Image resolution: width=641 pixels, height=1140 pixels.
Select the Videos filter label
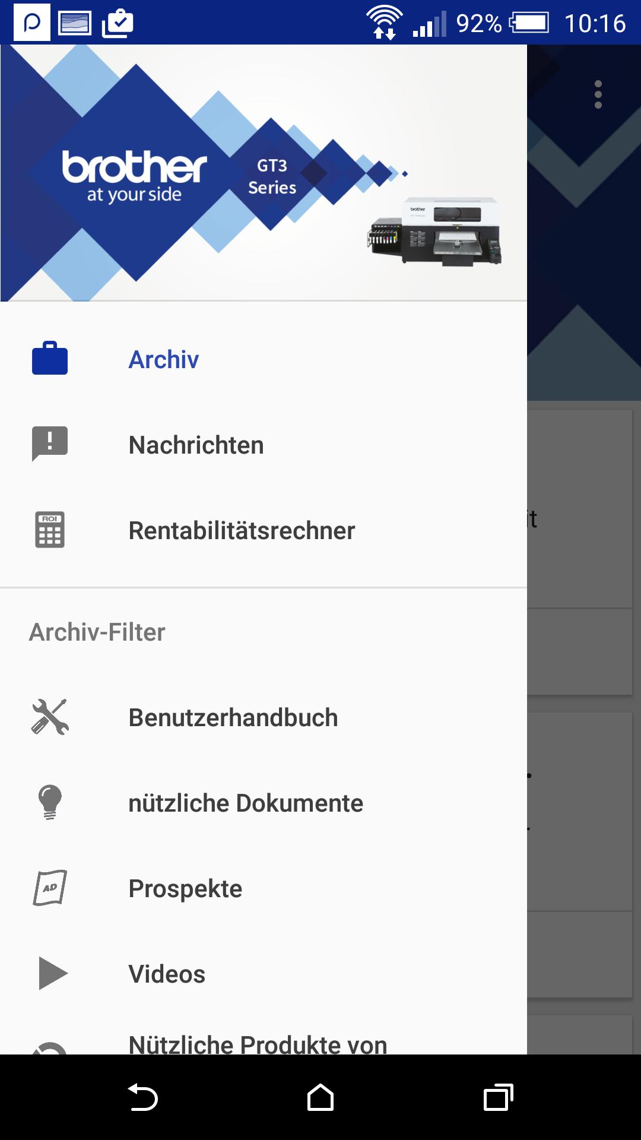pos(167,974)
